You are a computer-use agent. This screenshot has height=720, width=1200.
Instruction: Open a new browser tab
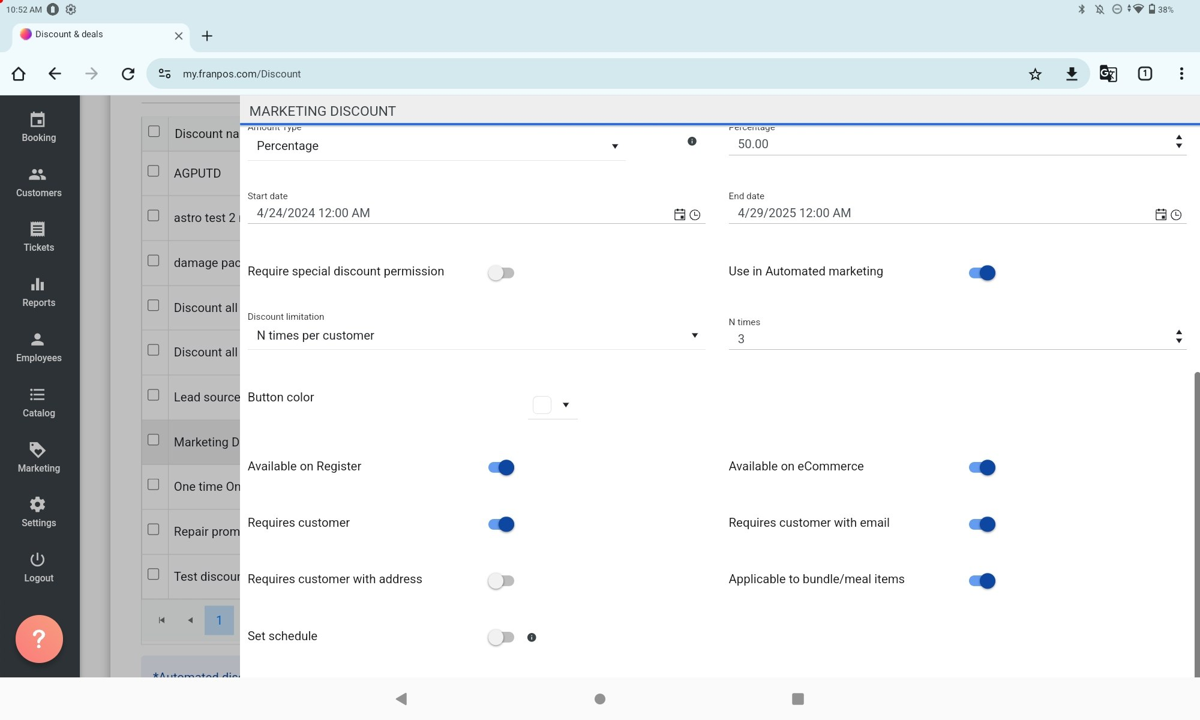pos(207,36)
